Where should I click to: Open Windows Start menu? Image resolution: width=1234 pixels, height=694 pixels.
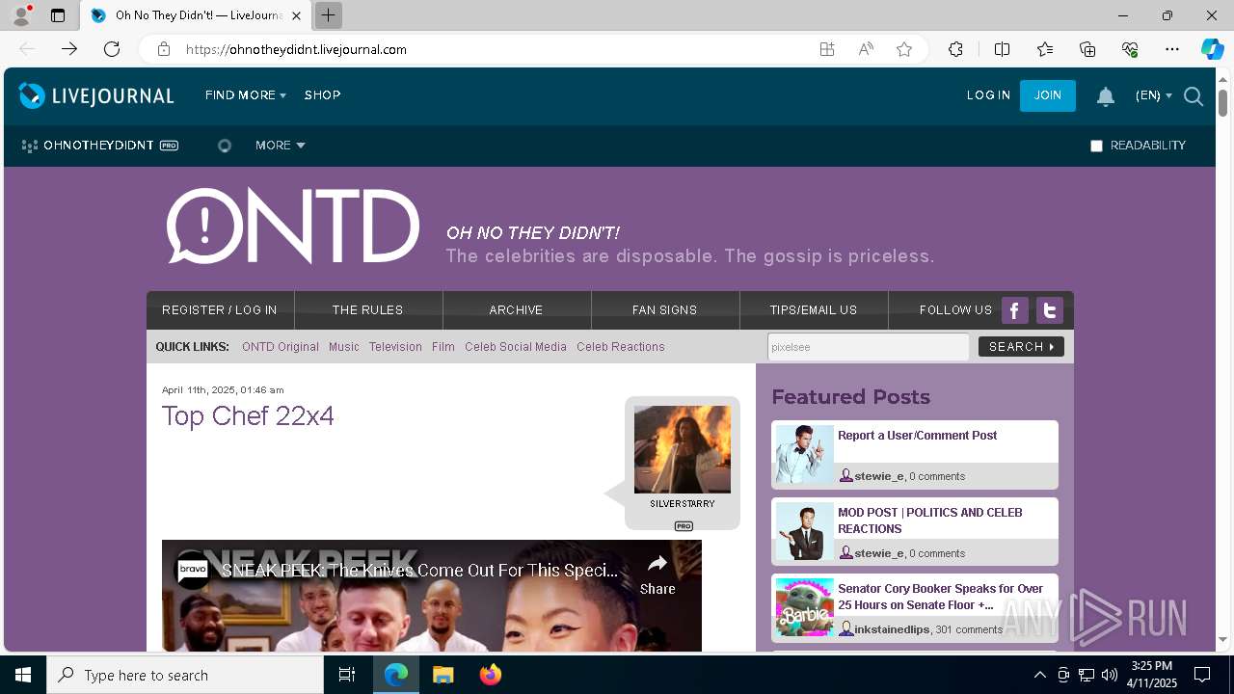23,675
